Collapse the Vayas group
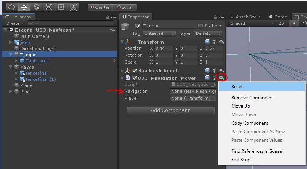This screenshot has width=307, height=169. 10,67
